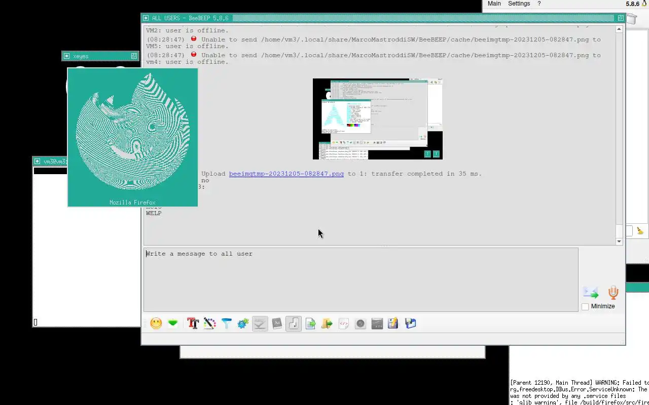
Task: Click the xeyes window title bar
Action: click(x=100, y=56)
